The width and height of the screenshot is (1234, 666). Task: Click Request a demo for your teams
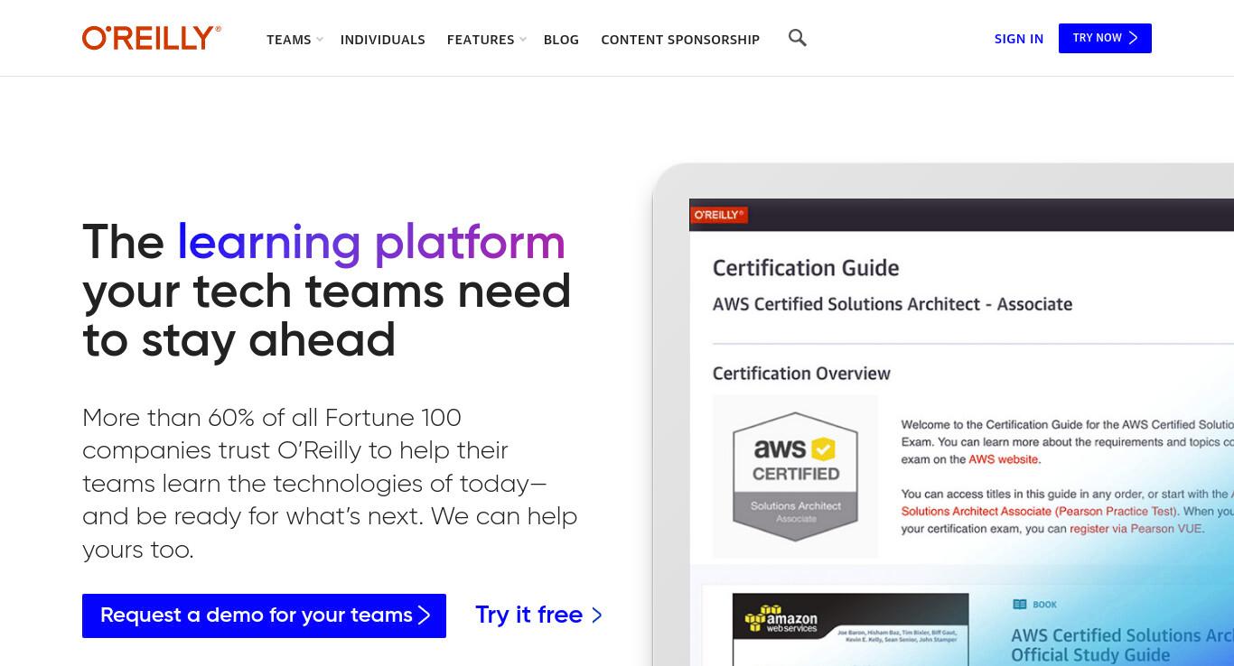[x=264, y=615]
